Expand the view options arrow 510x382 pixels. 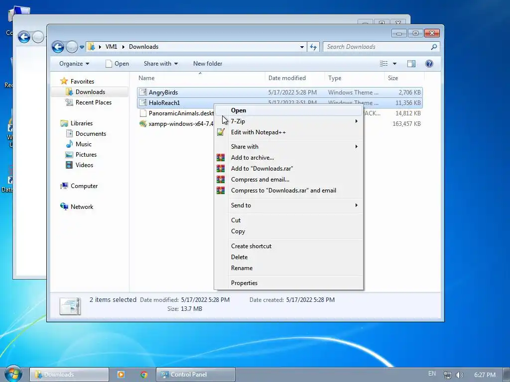394,64
